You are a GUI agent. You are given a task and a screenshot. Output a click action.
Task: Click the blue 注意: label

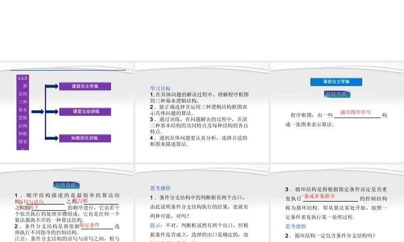point(21,239)
